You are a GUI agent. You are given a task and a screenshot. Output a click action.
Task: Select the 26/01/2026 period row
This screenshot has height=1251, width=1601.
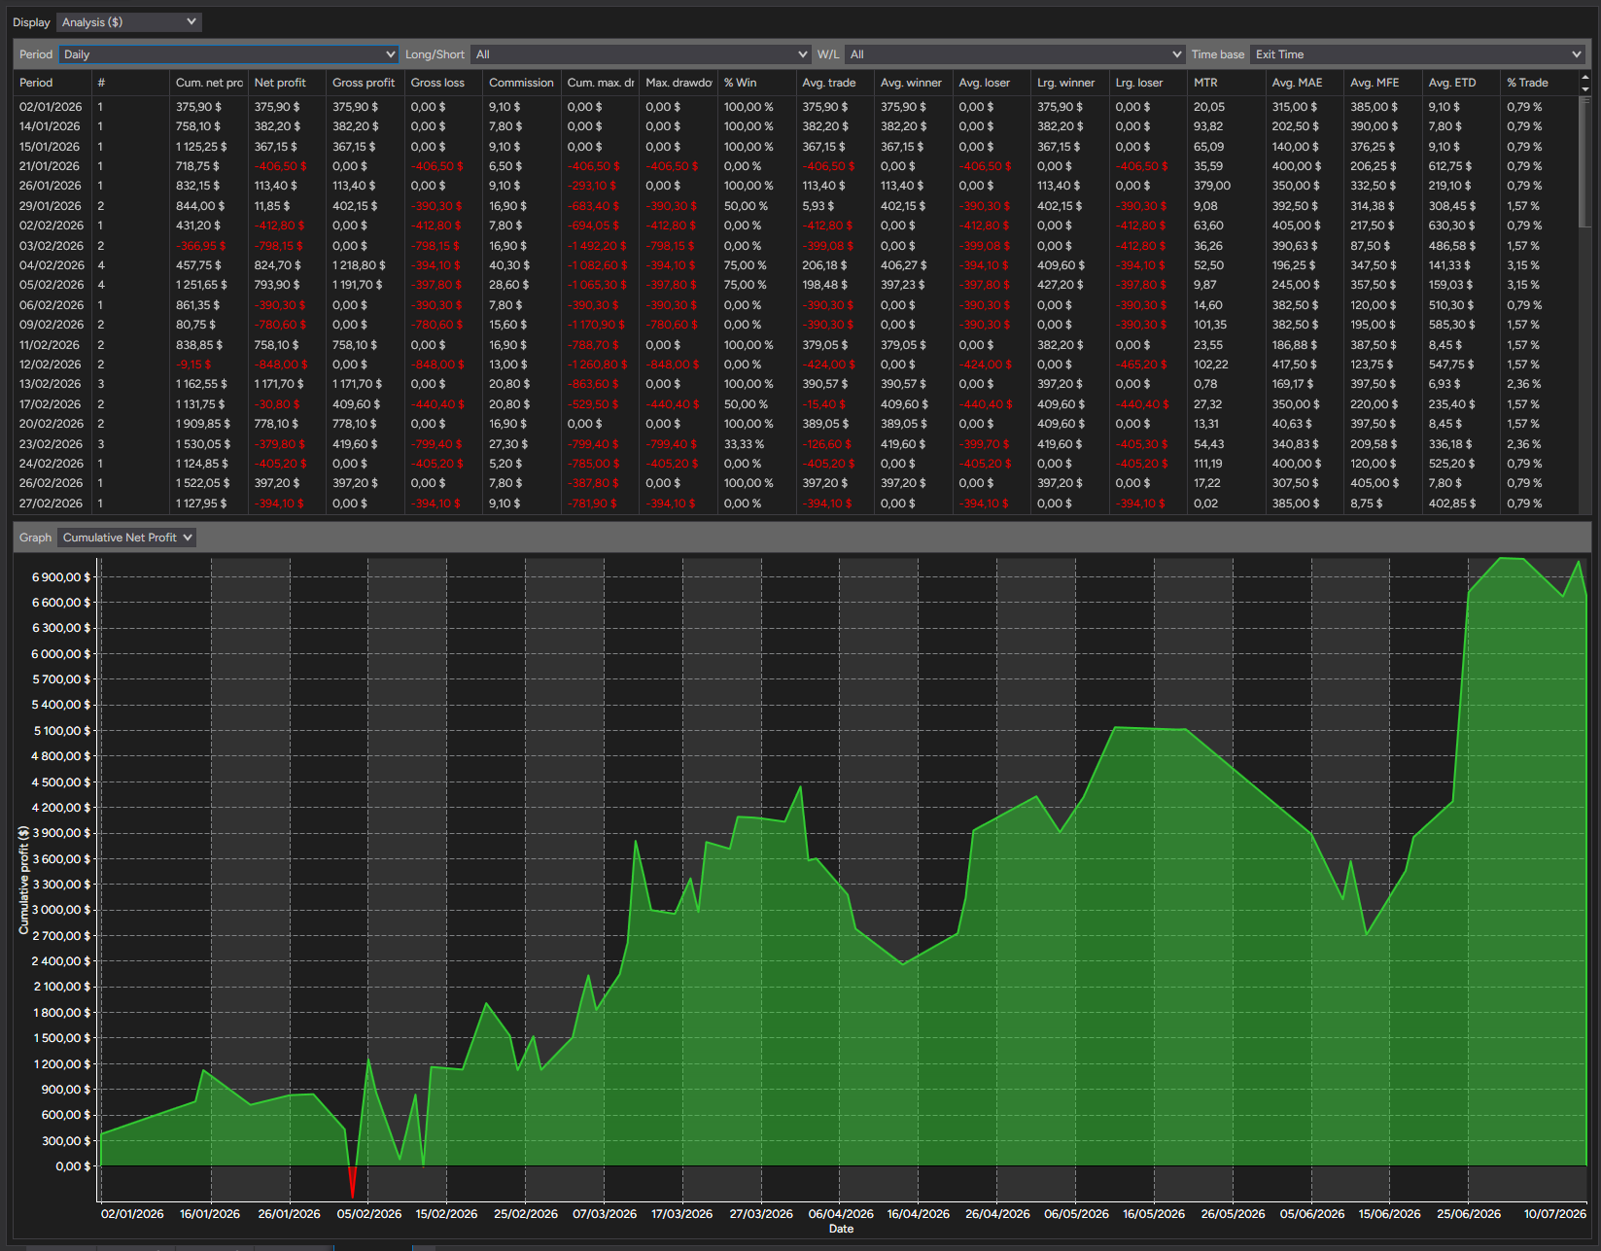click(x=797, y=186)
